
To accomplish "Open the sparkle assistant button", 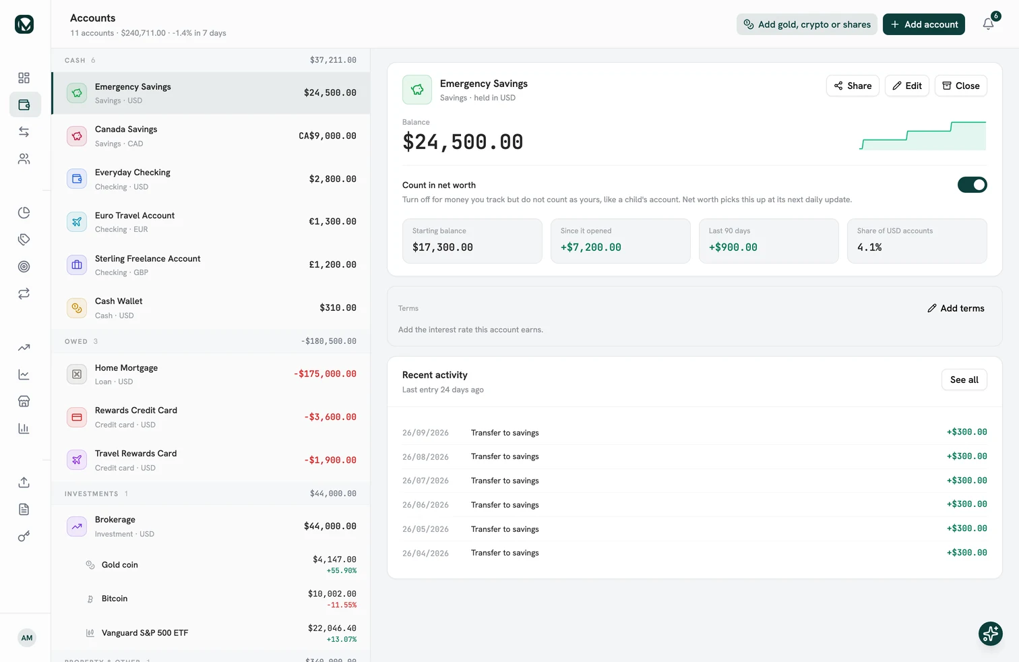I will click(991, 634).
